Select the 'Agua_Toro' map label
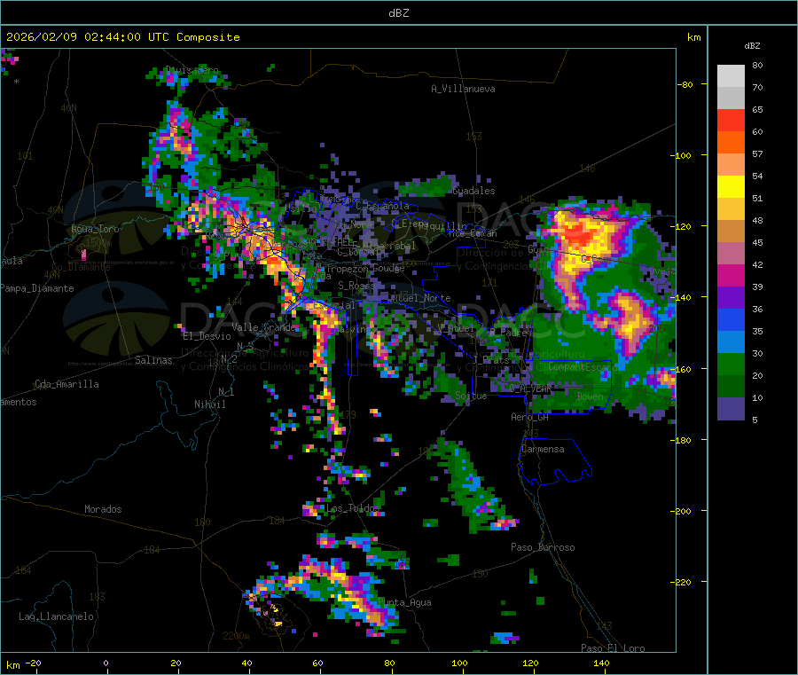This screenshot has height=675, width=798. pyautogui.click(x=95, y=229)
